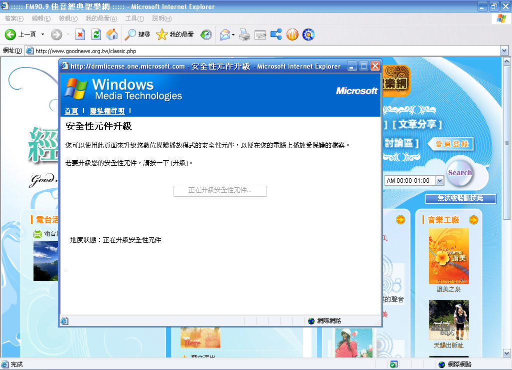The image size is (512, 370).
Task: Open the 讚美之泉 album thumbnail
Action: tap(448, 256)
